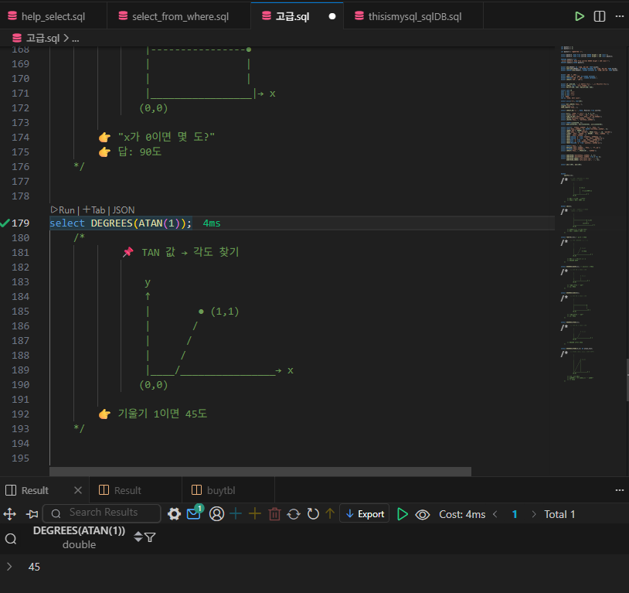Screen dimensions: 629x593
Task: Click the two-arrow sync icon
Action: pyautogui.click(x=294, y=514)
